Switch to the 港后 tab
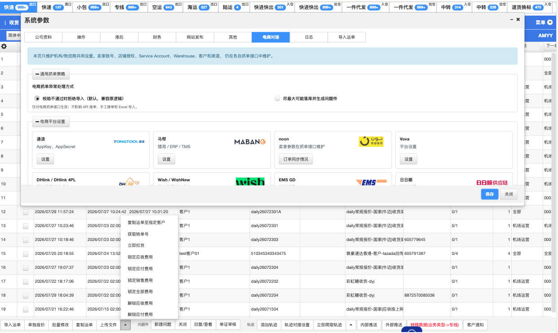 point(119,37)
